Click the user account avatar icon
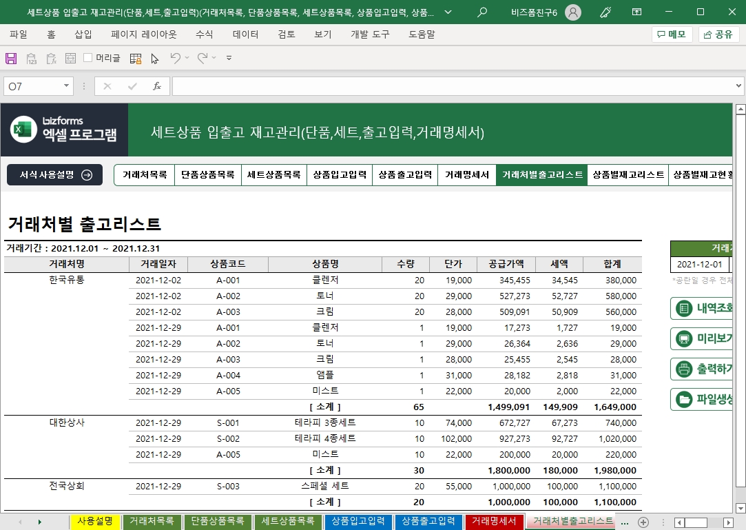 coord(572,12)
